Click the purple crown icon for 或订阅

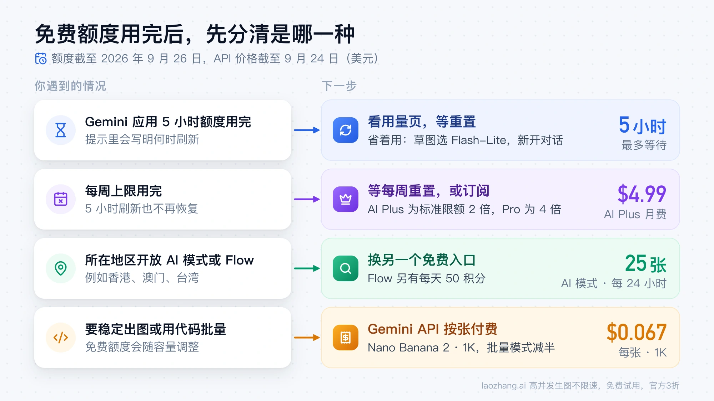click(346, 199)
